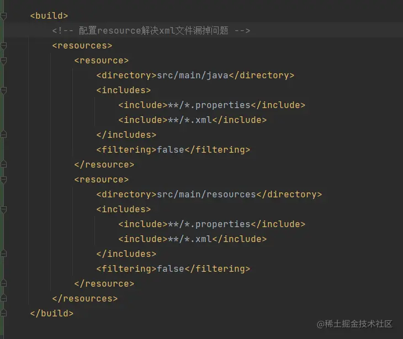Click **/*.properties include under src/main/resources
Screen dimensions: 403x339
pos(209,224)
